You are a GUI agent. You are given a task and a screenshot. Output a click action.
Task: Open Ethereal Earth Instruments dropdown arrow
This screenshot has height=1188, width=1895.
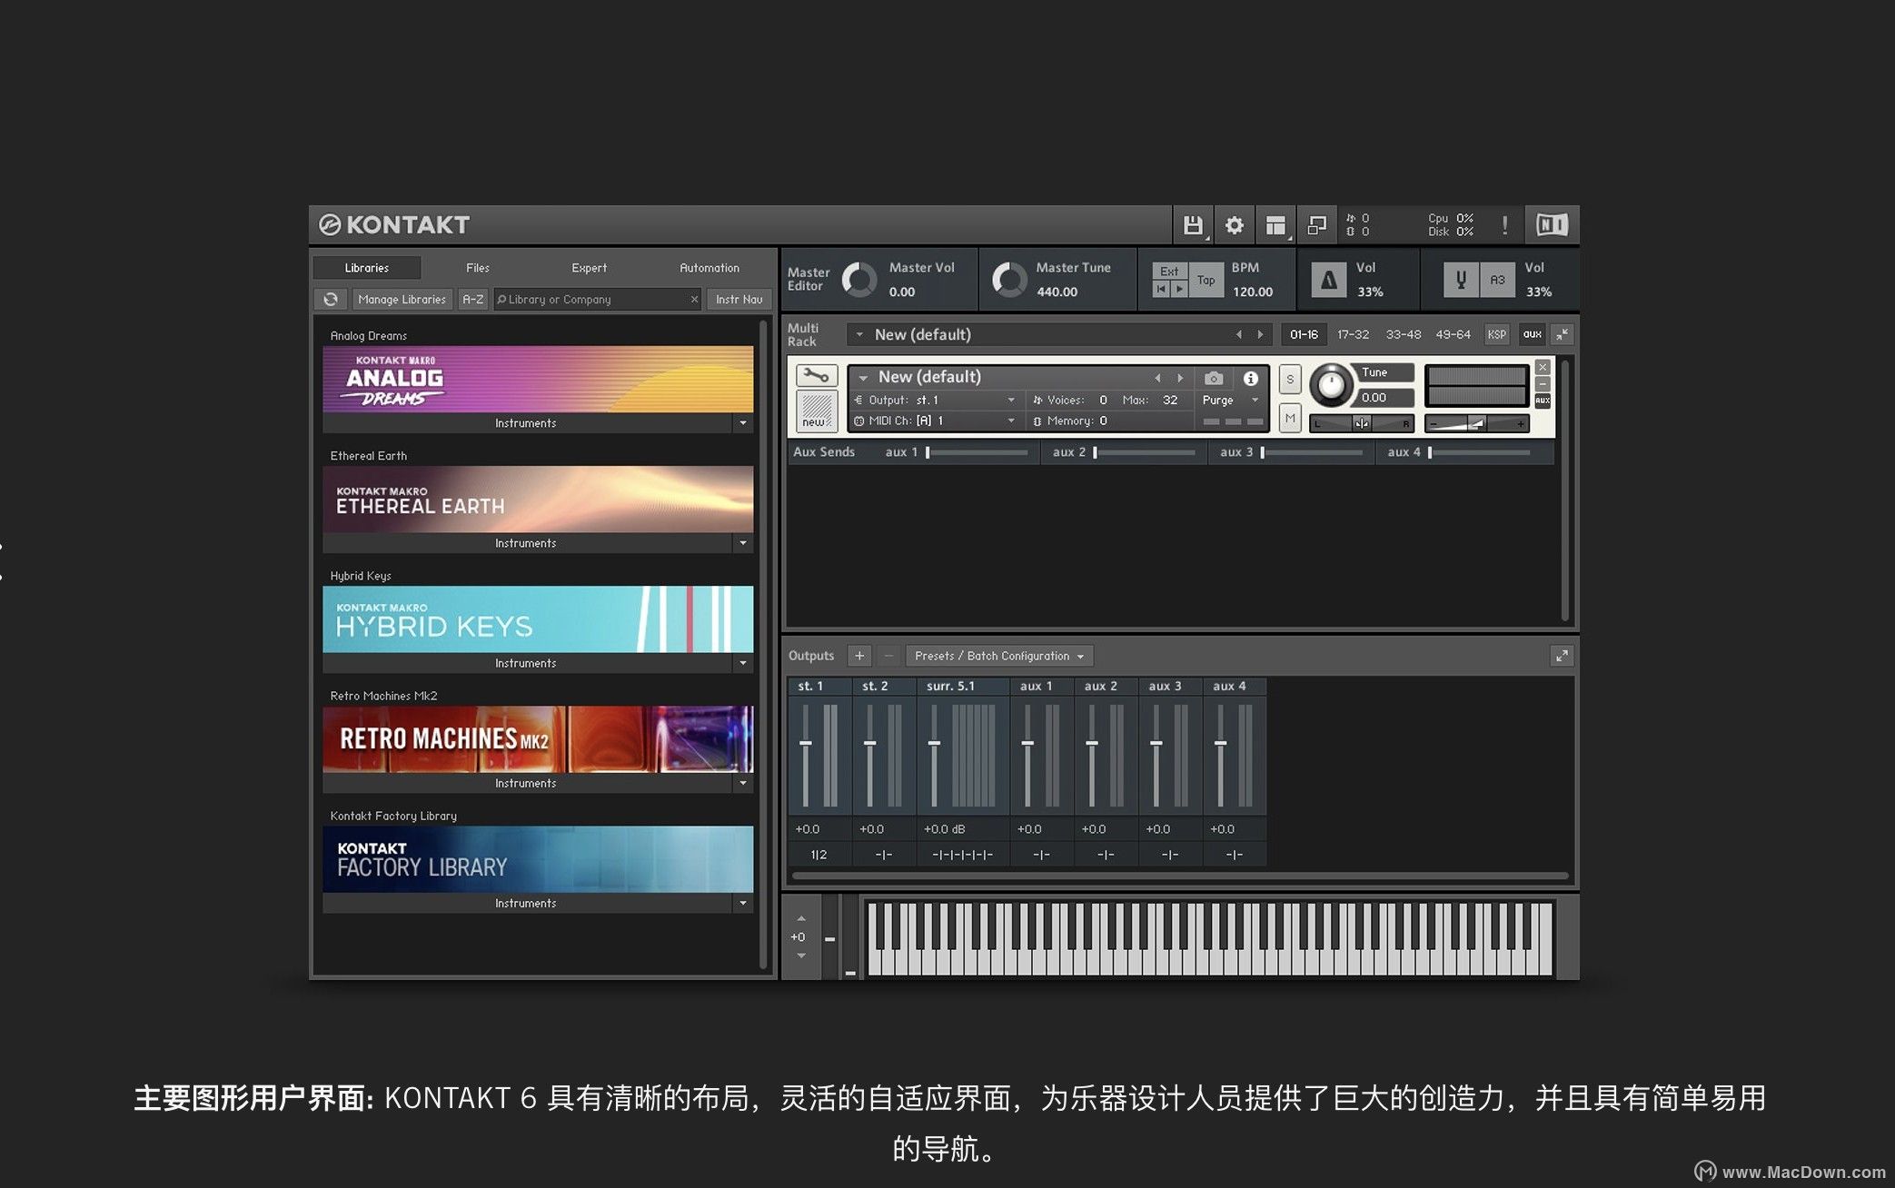tap(743, 543)
